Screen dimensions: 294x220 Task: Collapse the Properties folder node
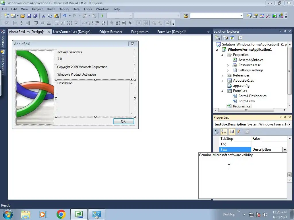click(223, 55)
